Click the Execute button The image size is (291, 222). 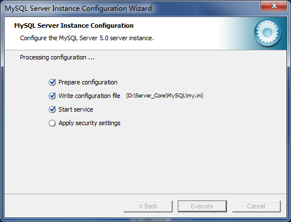pos(202,206)
